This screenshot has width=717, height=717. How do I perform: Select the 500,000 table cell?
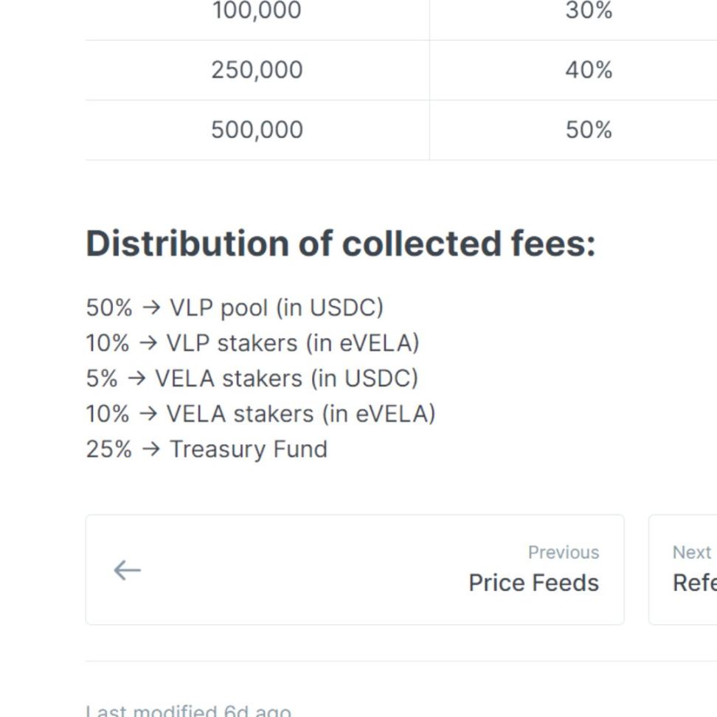257,130
